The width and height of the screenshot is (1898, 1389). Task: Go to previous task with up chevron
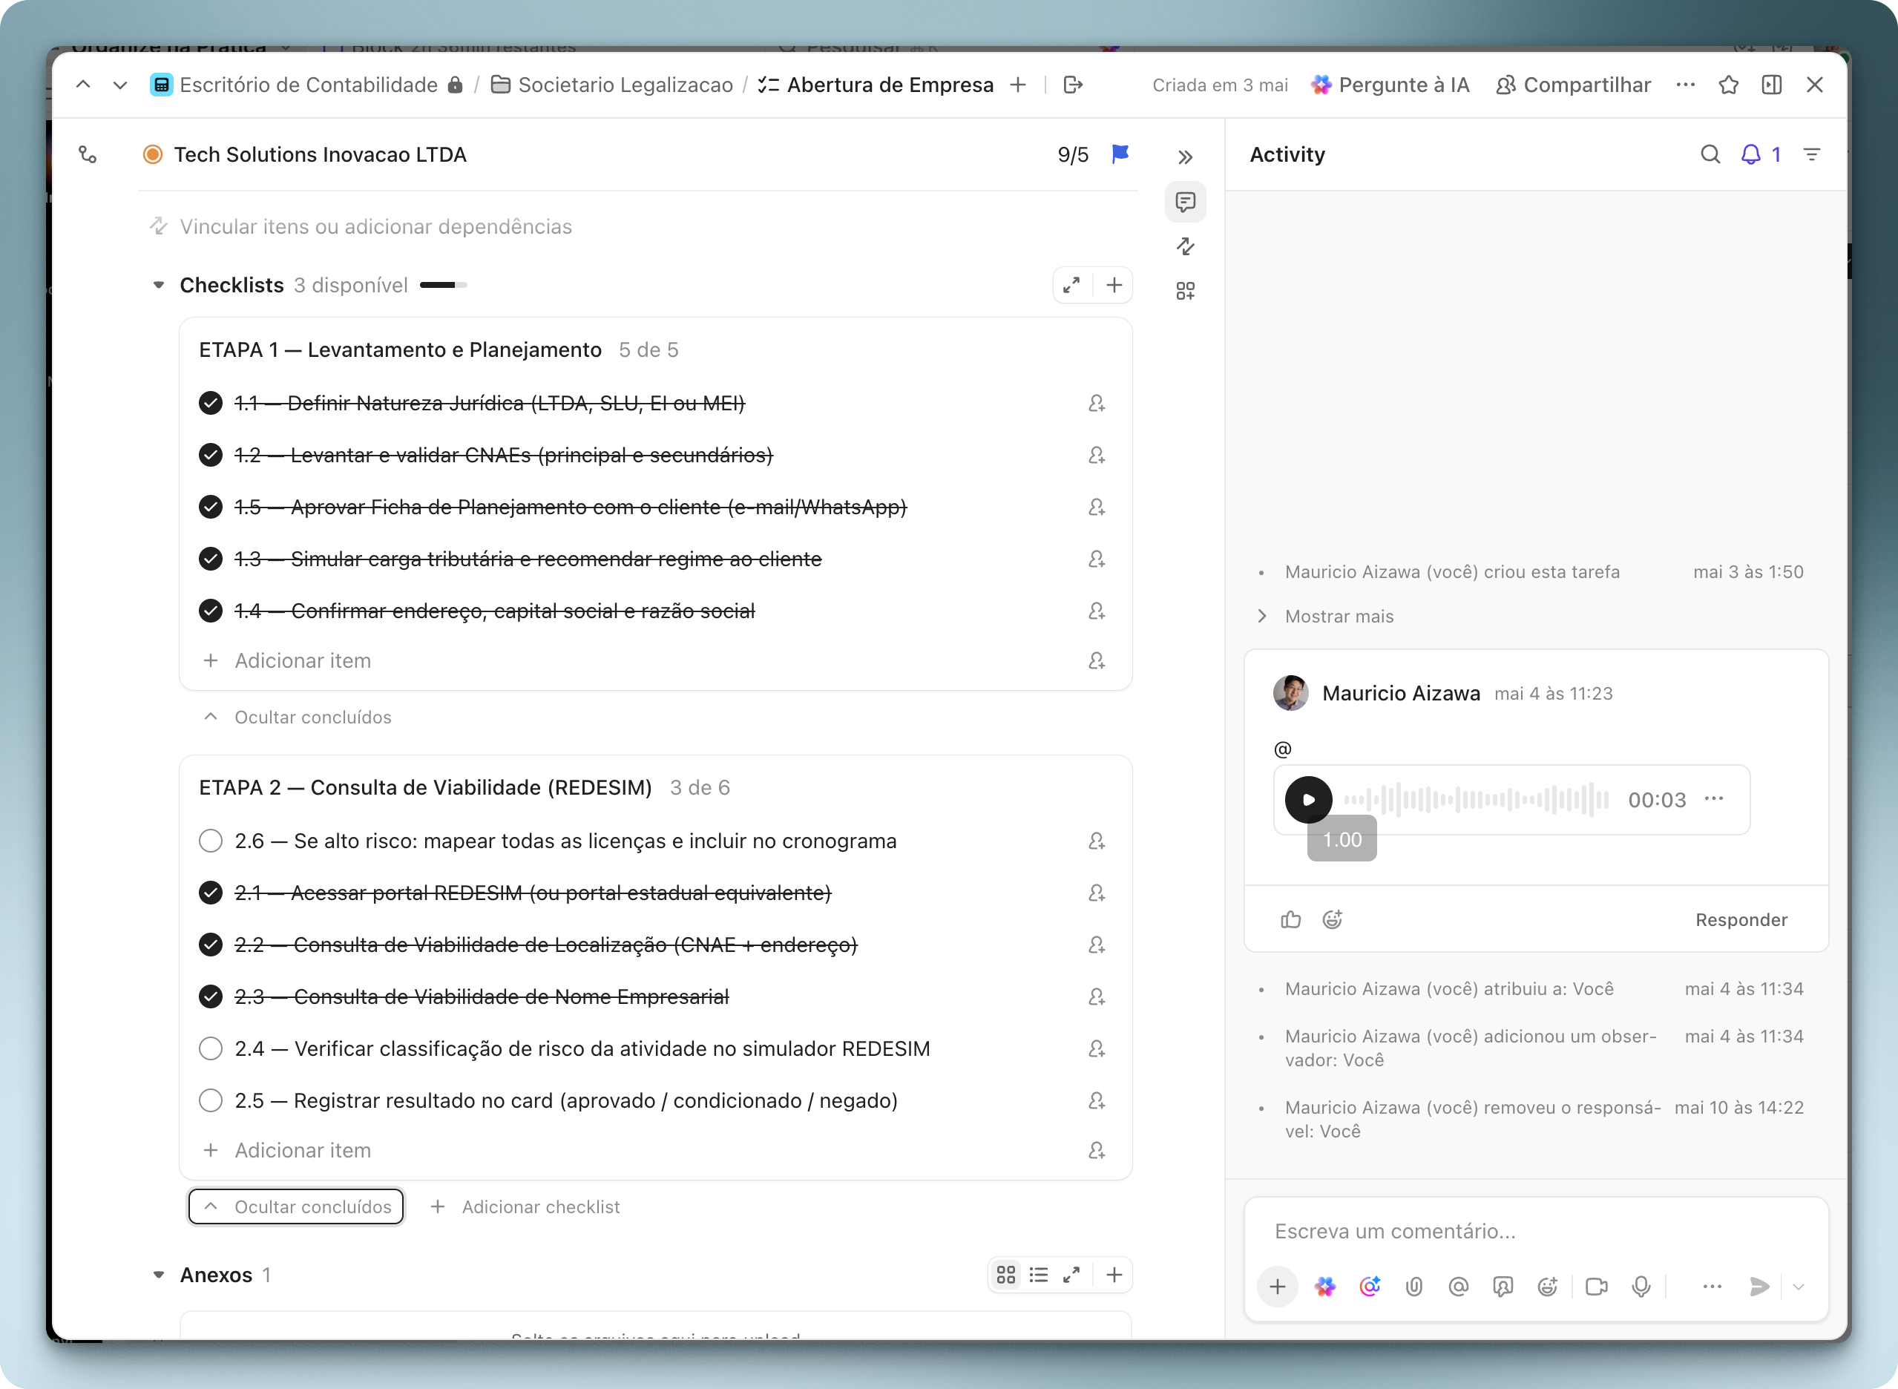[x=83, y=85]
